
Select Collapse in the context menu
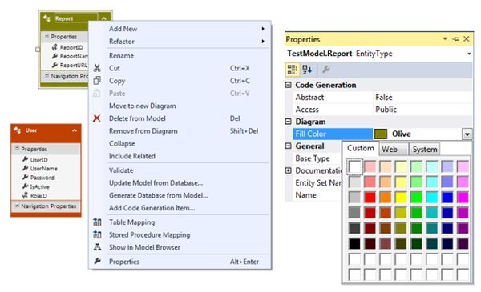pos(188,143)
